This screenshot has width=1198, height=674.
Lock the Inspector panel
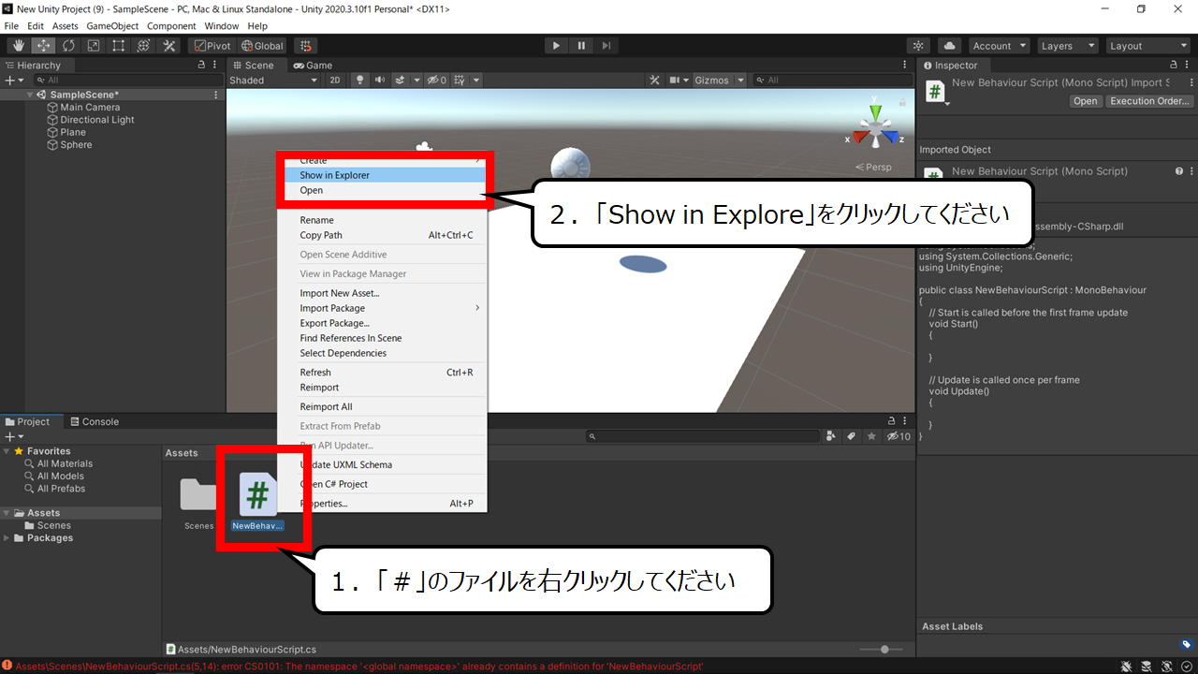point(1174,66)
